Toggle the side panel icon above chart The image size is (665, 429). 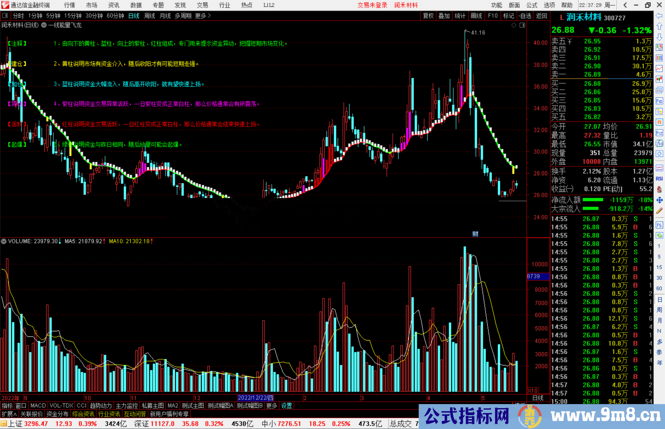[x=522, y=25]
